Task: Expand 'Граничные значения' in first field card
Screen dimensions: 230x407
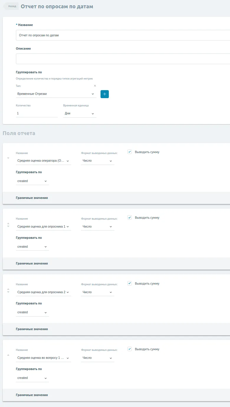Action: point(32,198)
